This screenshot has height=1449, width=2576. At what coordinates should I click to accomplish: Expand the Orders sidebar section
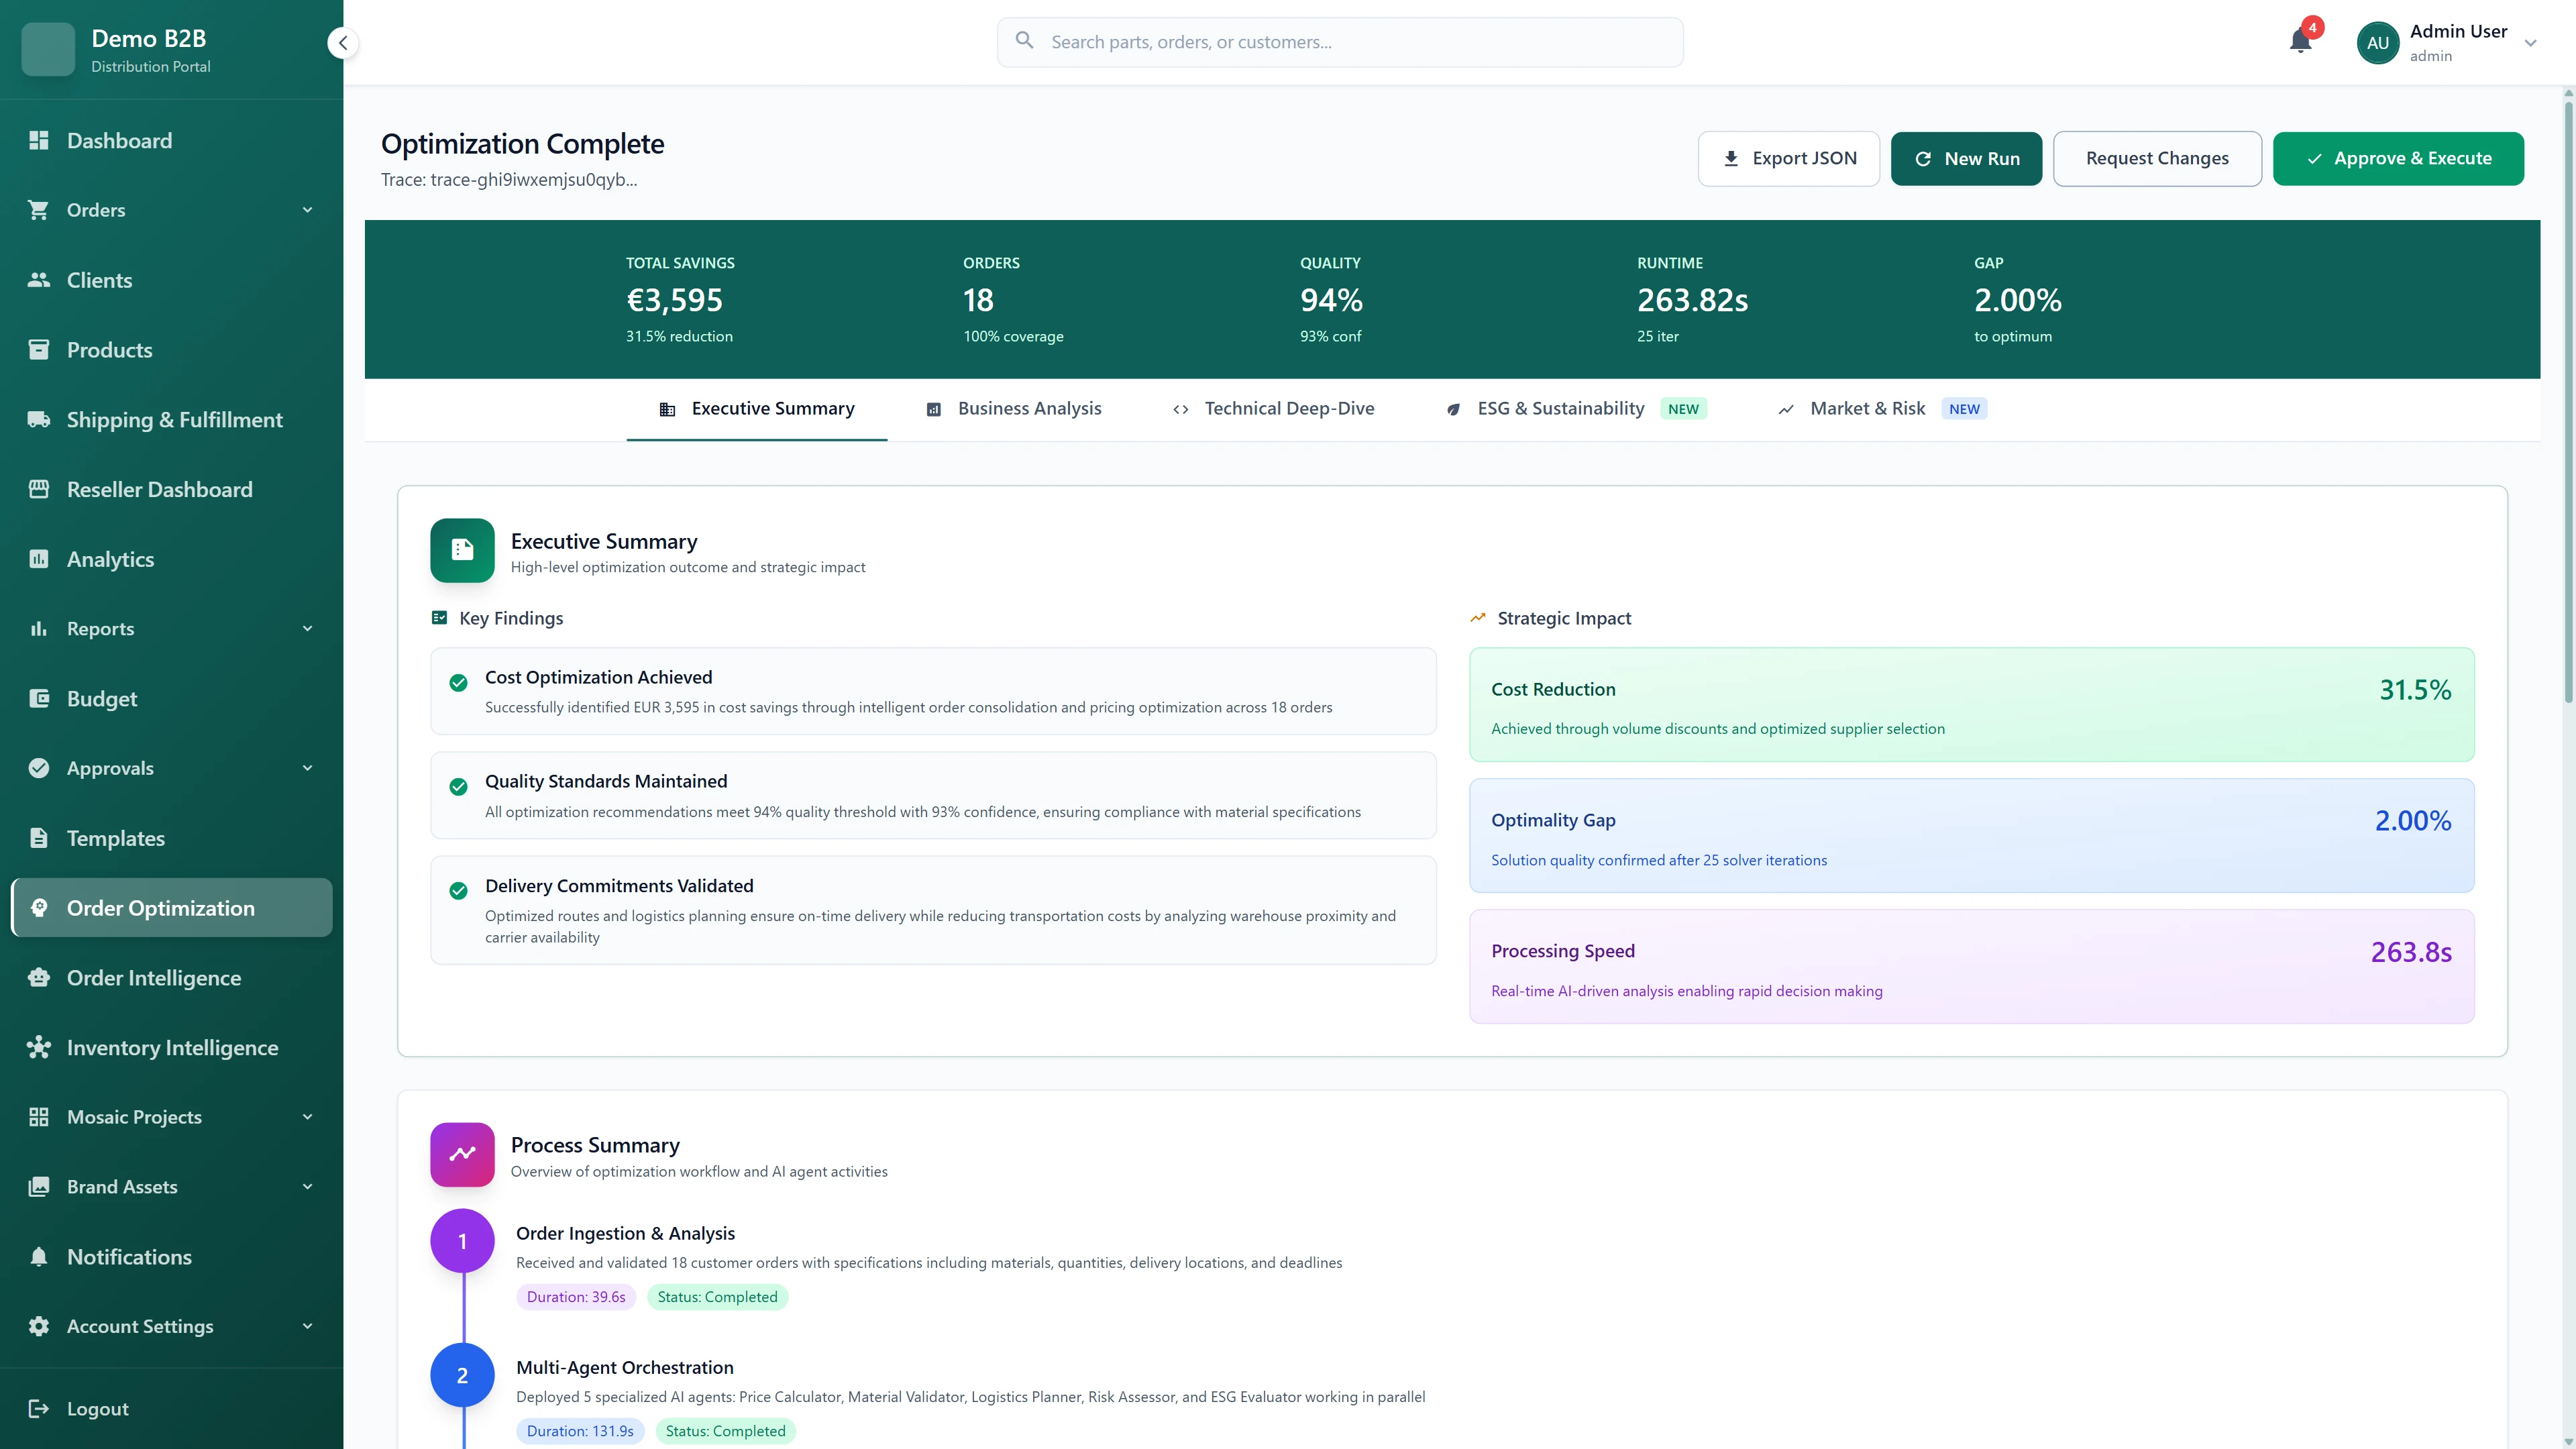307,210
